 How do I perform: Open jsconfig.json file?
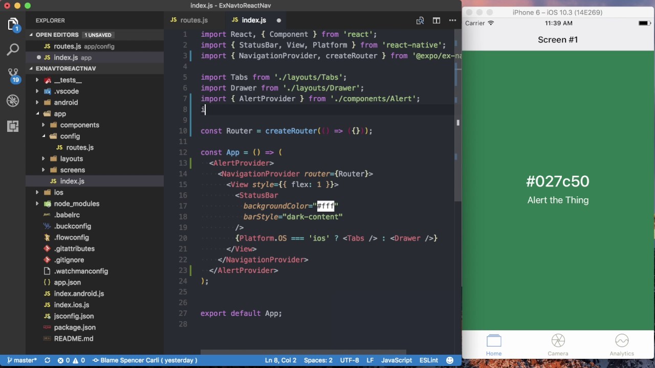(74, 316)
